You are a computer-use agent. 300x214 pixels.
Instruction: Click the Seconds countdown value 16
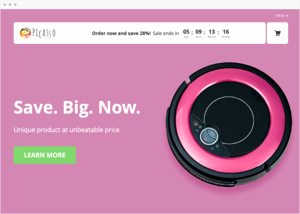coord(226,32)
